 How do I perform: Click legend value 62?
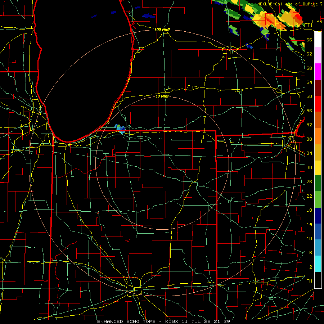(x=309, y=54)
